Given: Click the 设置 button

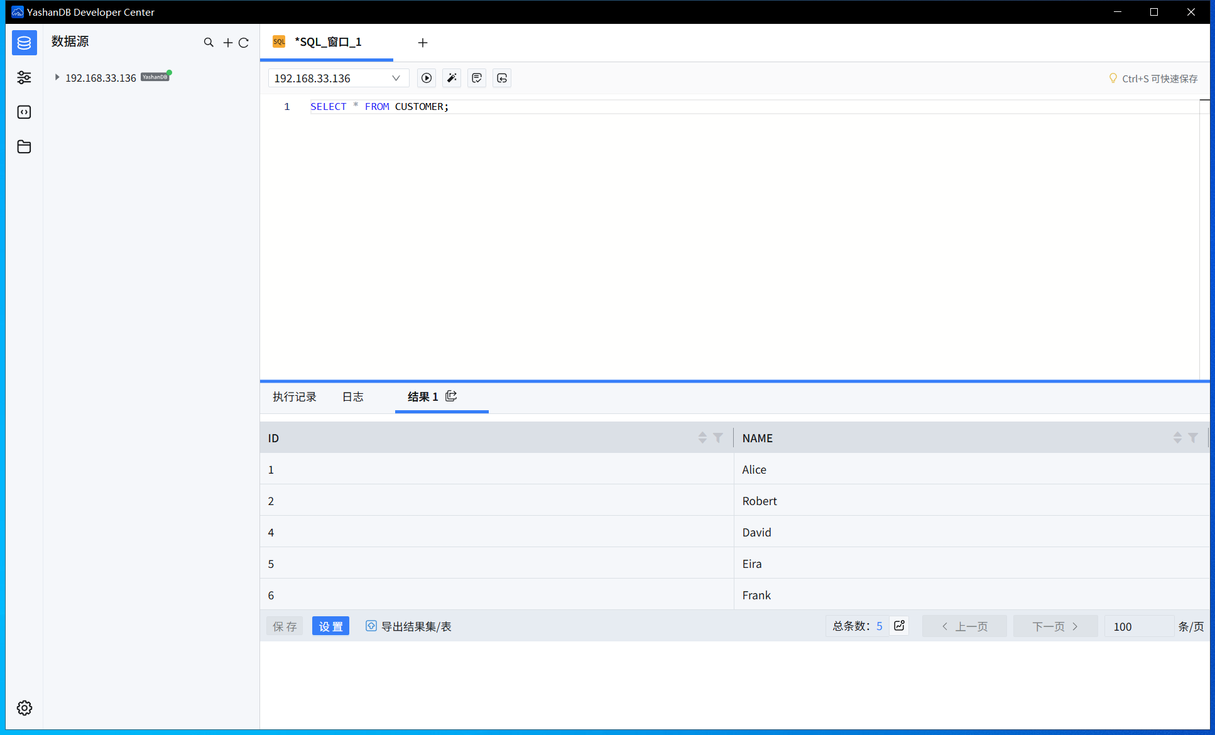Looking at the screenshot, I should pyautogui.click(x=330, y=626).
